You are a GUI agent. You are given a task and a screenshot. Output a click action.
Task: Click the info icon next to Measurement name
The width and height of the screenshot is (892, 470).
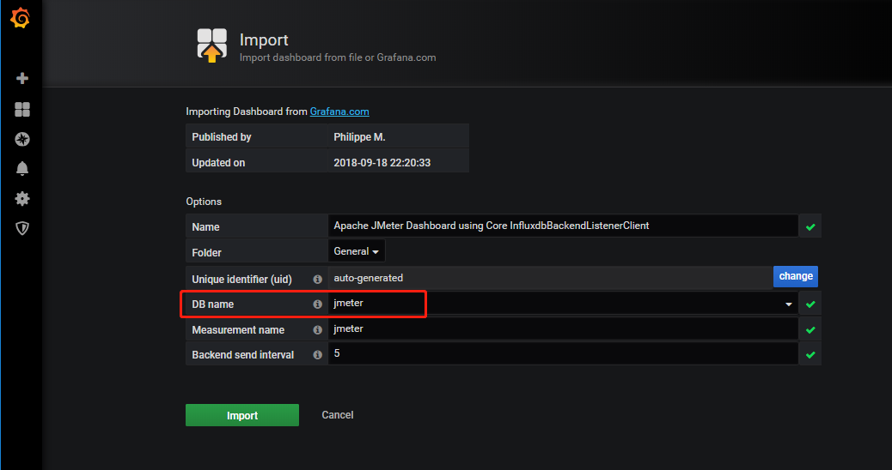point(317,330)
